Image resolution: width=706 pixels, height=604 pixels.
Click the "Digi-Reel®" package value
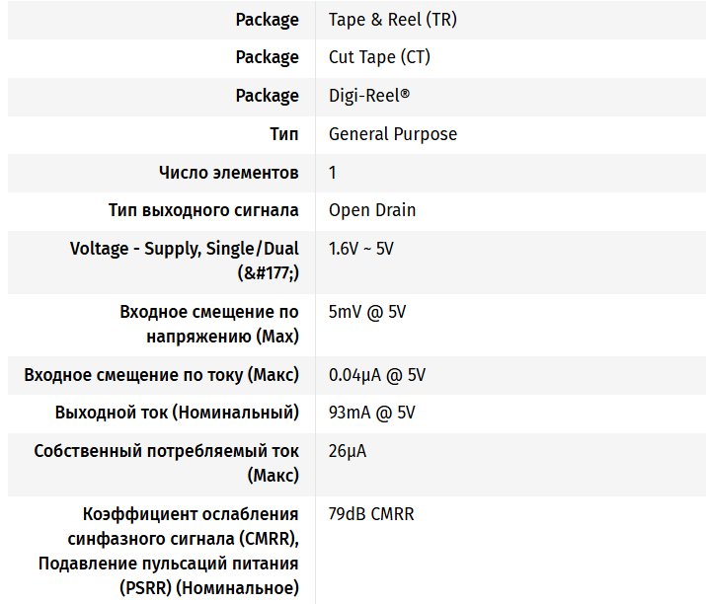(368, 96)
